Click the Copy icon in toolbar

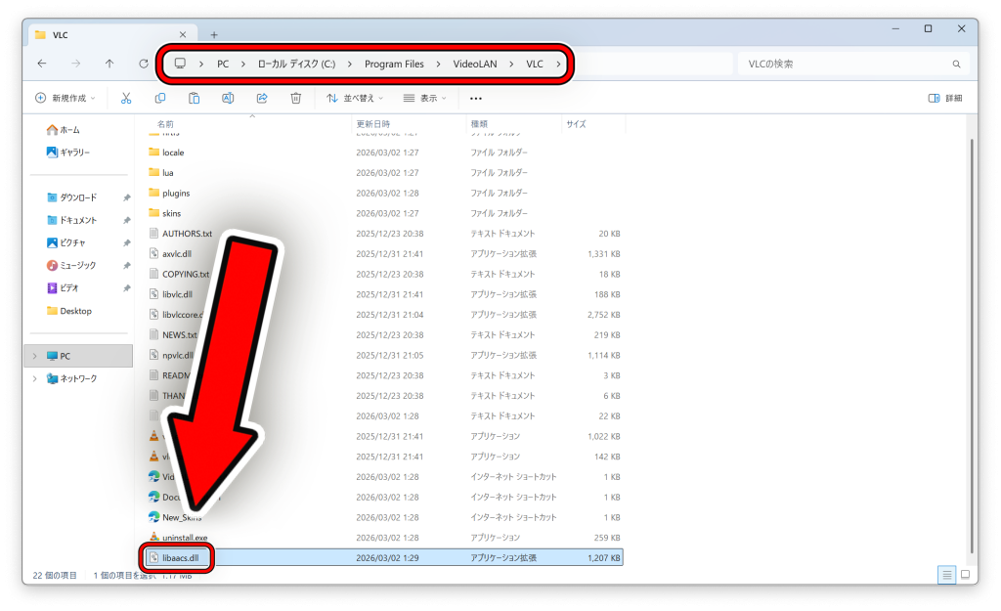pos(160,98)
